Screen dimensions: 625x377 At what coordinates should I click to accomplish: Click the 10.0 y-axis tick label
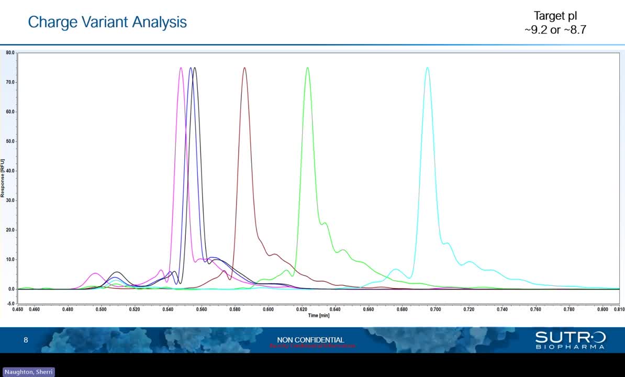coord(10,259)
